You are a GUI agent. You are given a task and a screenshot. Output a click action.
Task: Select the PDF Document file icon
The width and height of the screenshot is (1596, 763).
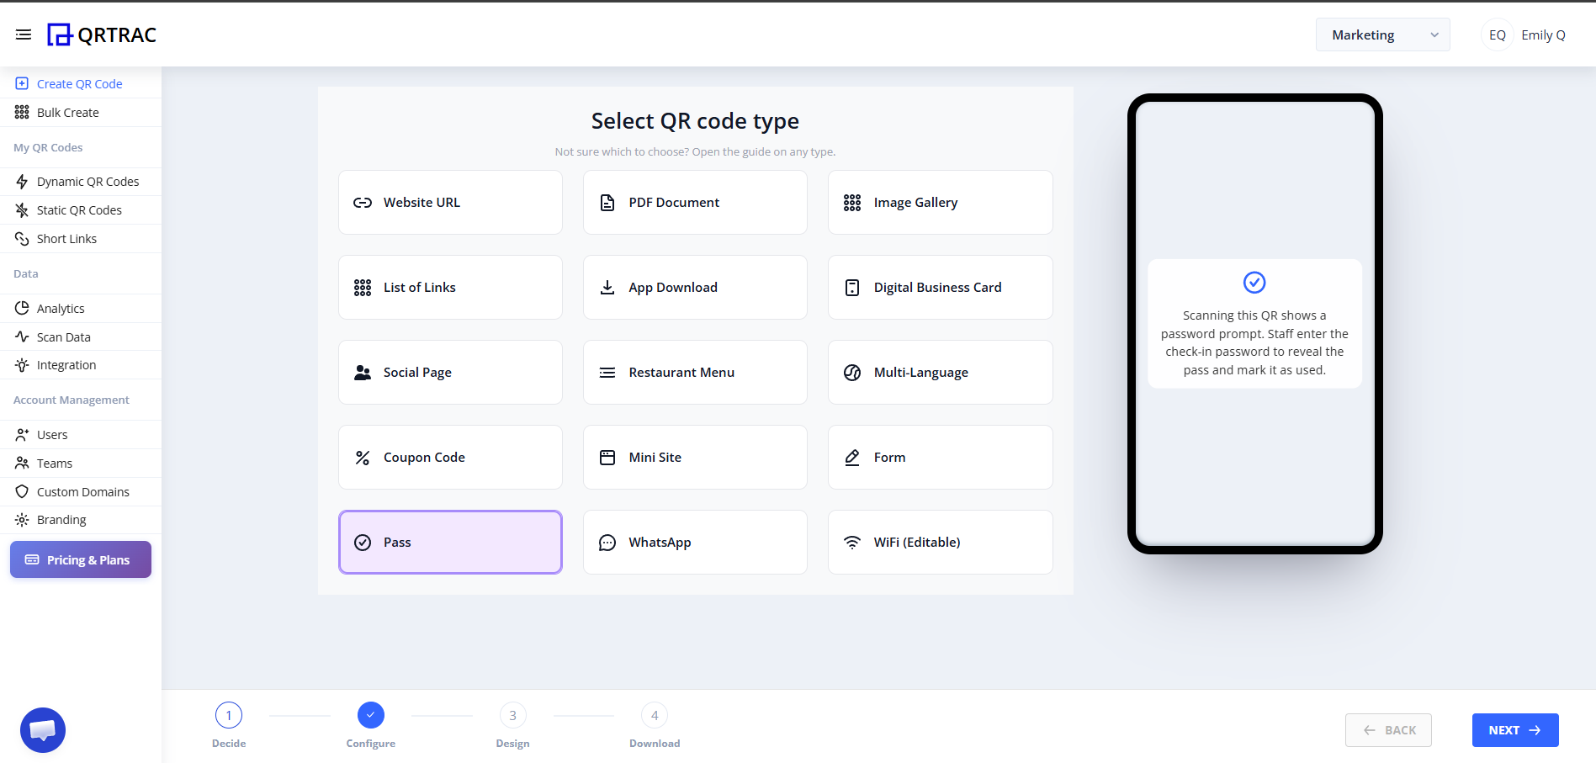coord(607,203)
